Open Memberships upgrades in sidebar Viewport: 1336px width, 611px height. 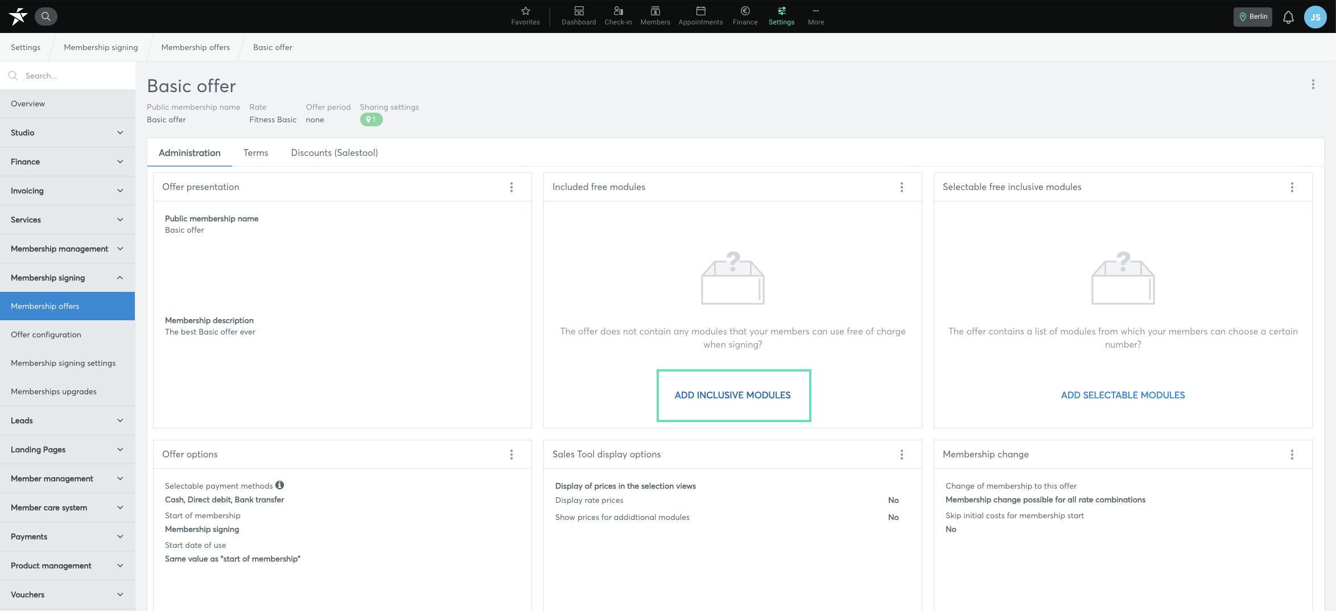(x=68, y=391)
